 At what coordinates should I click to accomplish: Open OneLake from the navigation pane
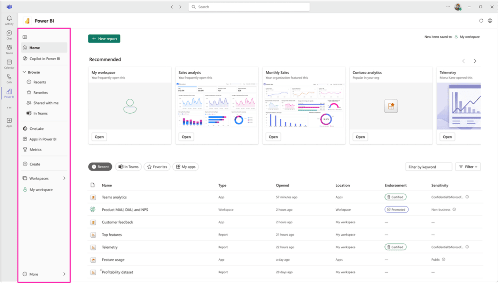(36, 129)
